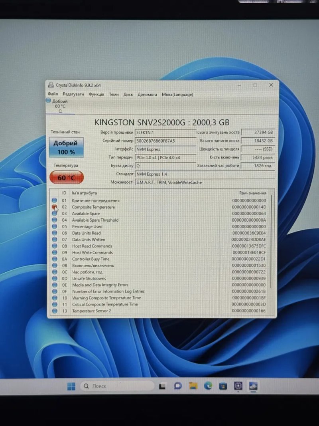
Task: Click the status icon for Available Spare row
Action: click(x=55, y=213)
